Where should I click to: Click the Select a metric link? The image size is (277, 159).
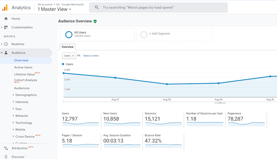[91, 56]
